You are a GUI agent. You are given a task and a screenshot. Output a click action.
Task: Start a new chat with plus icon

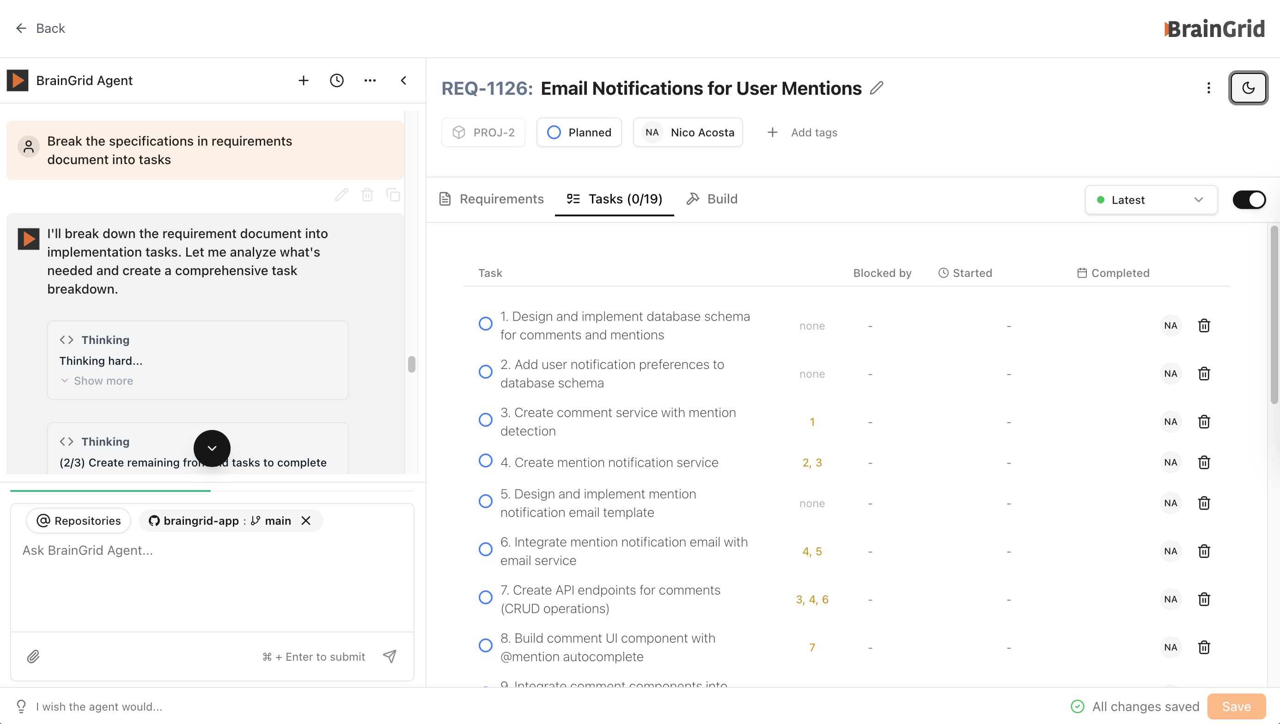[x=303, y=80]
